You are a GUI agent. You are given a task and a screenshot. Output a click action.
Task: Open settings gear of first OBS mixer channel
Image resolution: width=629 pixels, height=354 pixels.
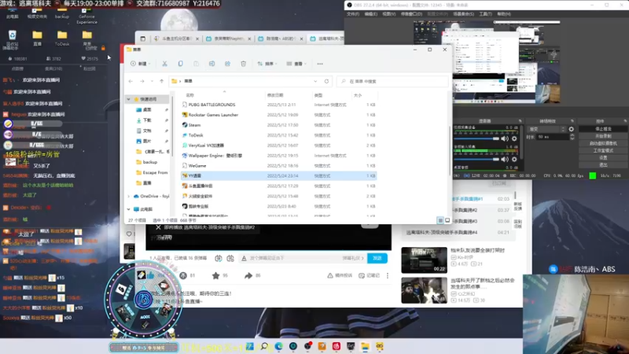tap(514, 138)
